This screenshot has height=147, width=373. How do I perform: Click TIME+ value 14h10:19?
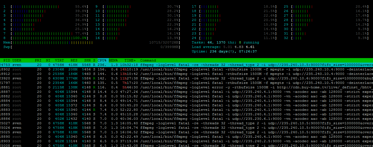[129, 69]
